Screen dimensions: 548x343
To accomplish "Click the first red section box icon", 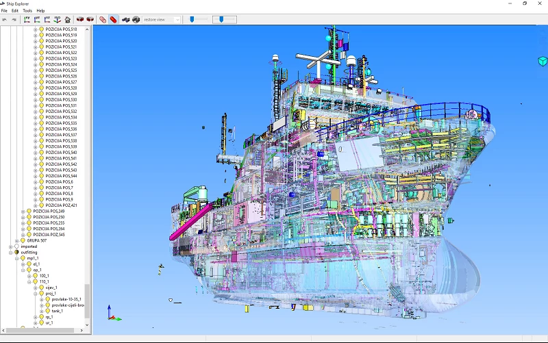I will click(x=80, y=20).
